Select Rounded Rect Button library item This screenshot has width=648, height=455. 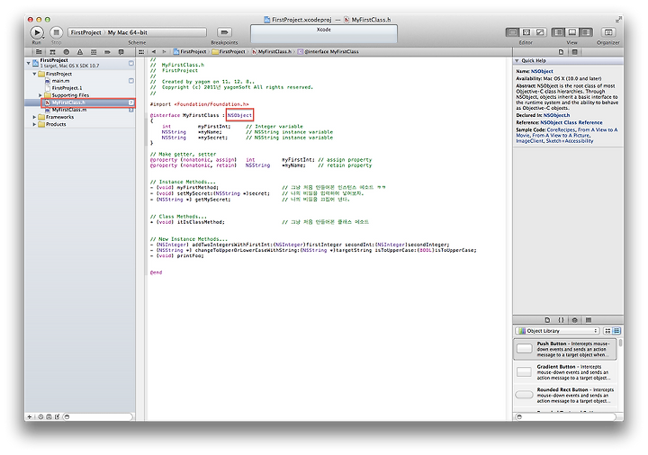click(565, 395)
